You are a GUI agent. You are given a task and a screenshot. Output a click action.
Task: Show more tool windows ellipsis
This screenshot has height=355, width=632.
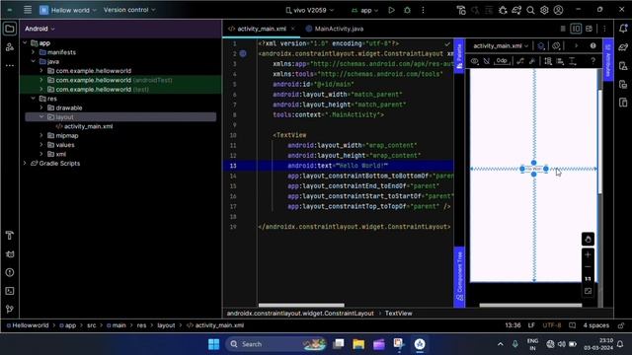10,65
